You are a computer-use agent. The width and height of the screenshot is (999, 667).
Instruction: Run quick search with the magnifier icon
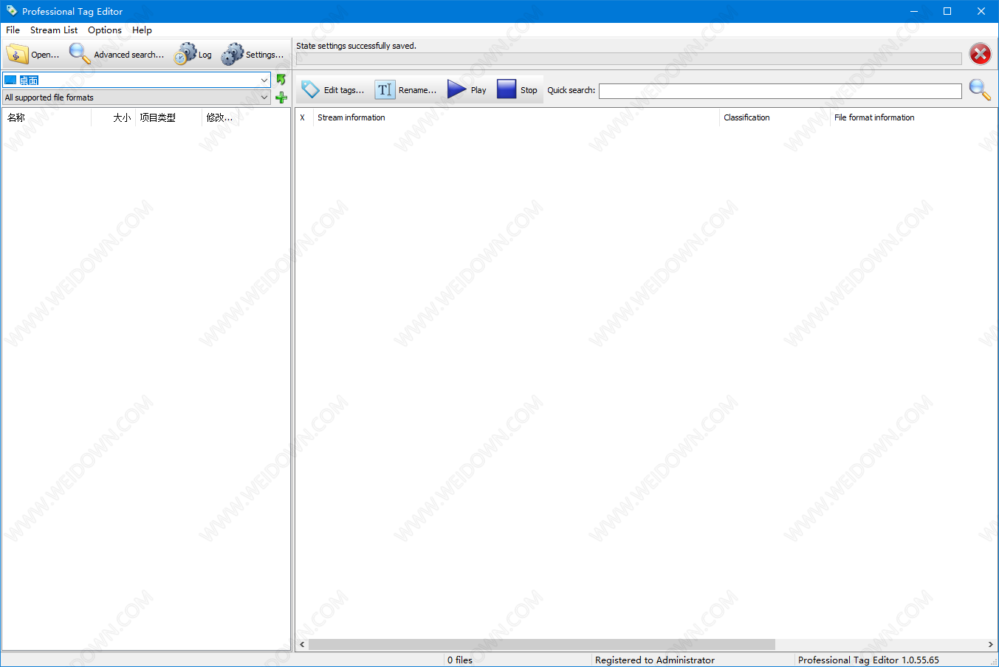pyautogui.click(x=979, y=89)
